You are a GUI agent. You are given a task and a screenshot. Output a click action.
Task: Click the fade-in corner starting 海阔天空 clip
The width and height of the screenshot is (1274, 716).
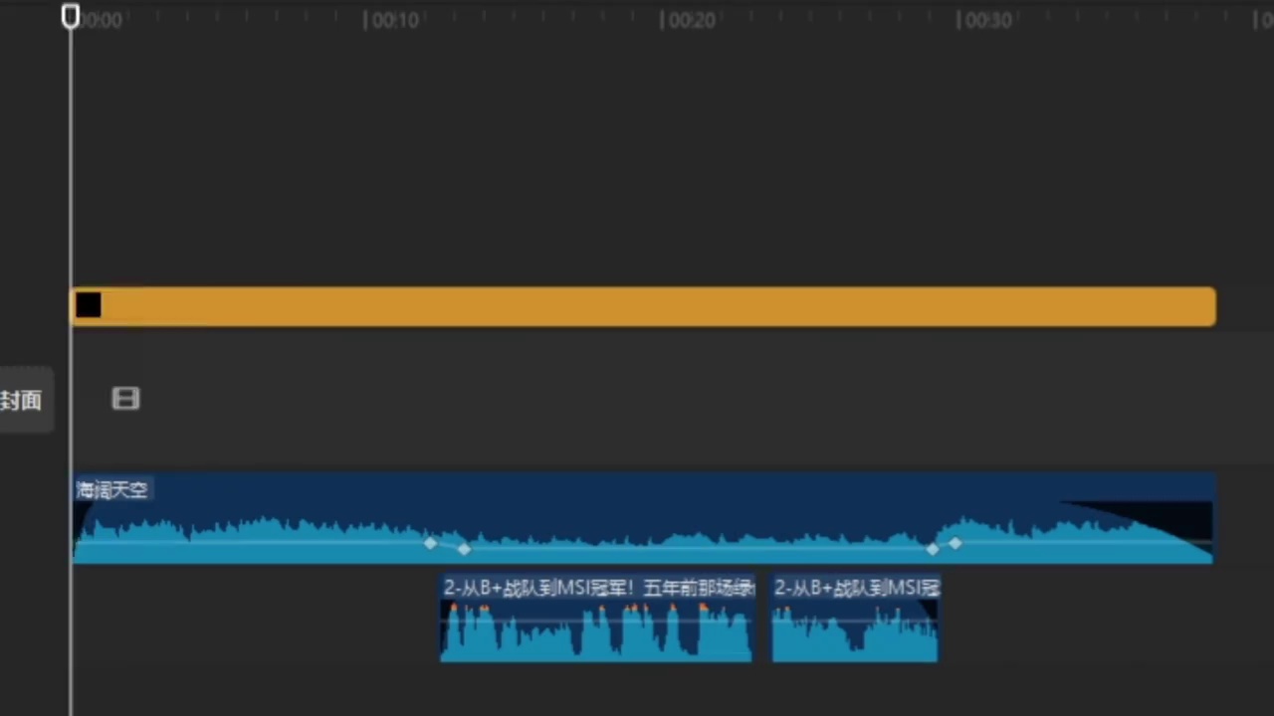click(x=82, y=512)
